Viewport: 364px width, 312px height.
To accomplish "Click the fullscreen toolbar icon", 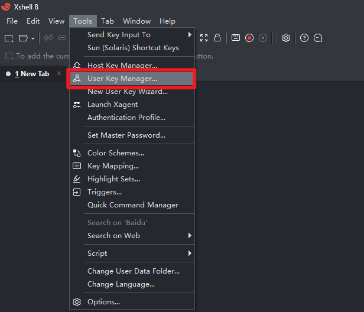I will pyautogui.click(x=204, y=38).
